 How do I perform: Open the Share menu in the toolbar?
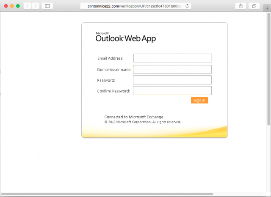coord(241,6)
